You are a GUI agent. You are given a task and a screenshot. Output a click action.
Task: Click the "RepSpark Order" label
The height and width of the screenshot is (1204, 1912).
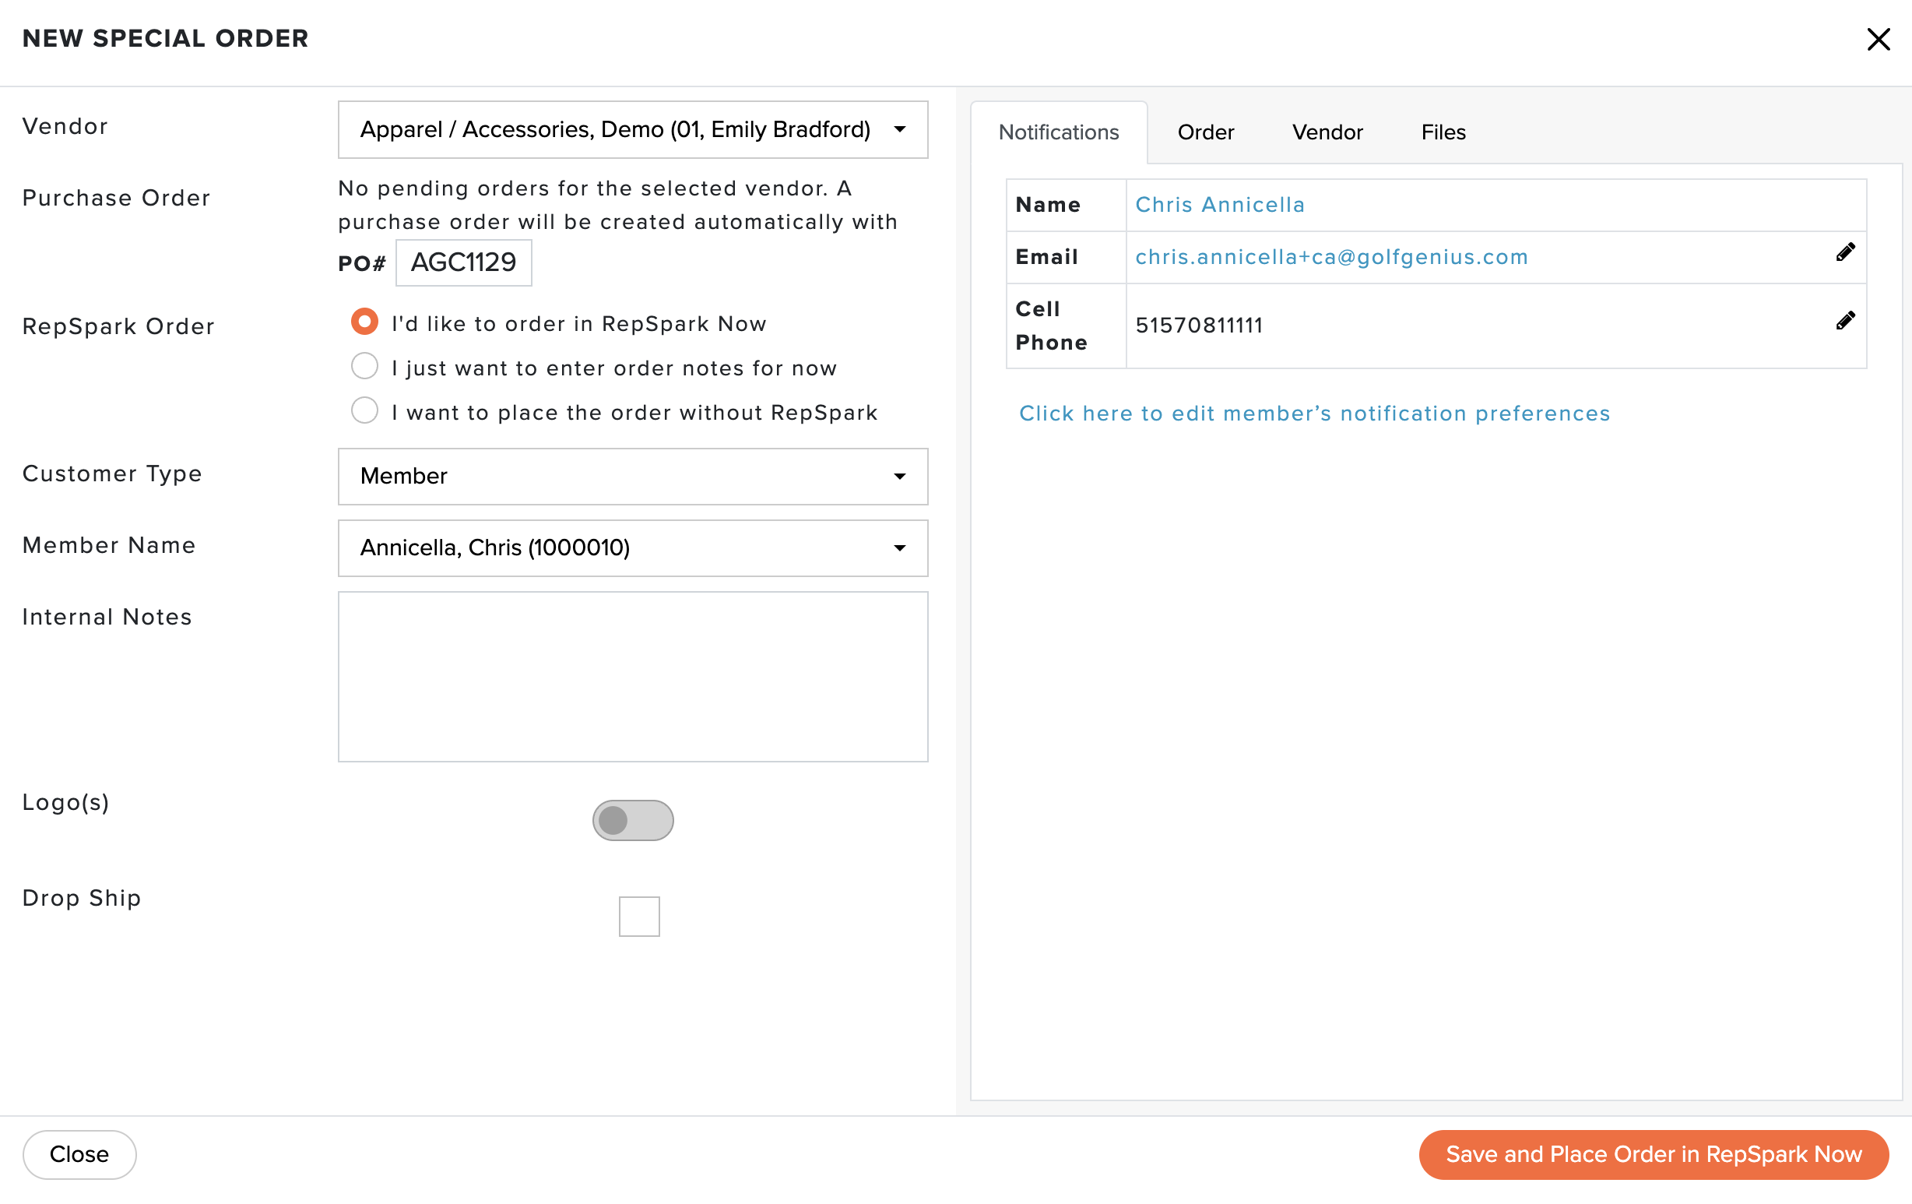118,326
